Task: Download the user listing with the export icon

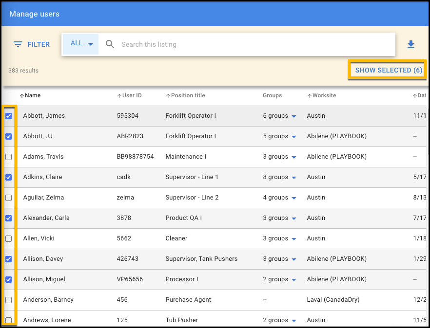Action: 411,44
